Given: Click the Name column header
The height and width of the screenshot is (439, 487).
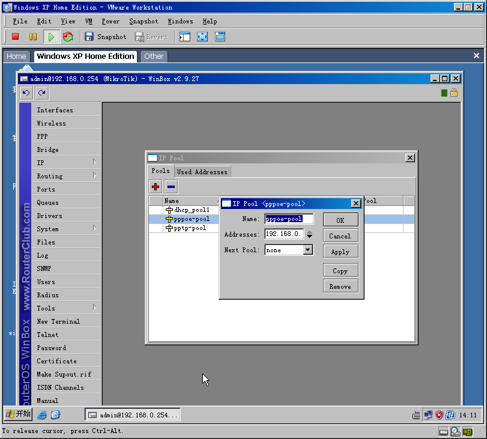Looking at the screenshot, I should pos(191,201).
